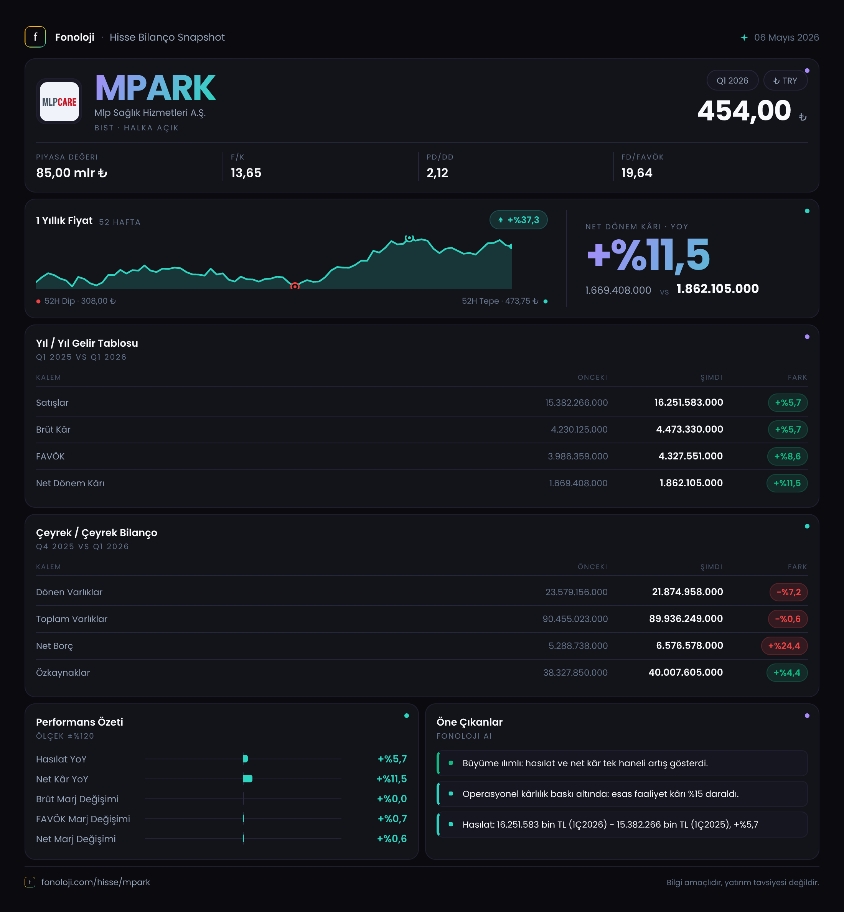
Task: Click the Net Borç +%24,4 red badge
Action: 784,645
